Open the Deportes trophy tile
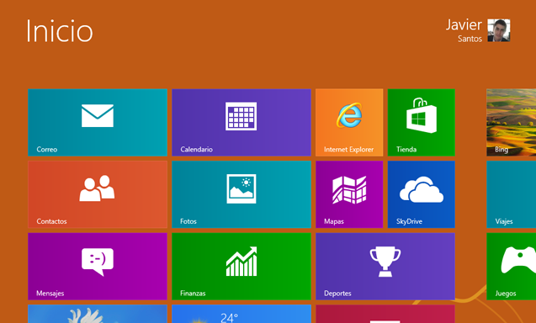Viewport: 536px width, 323px height. 385,267
